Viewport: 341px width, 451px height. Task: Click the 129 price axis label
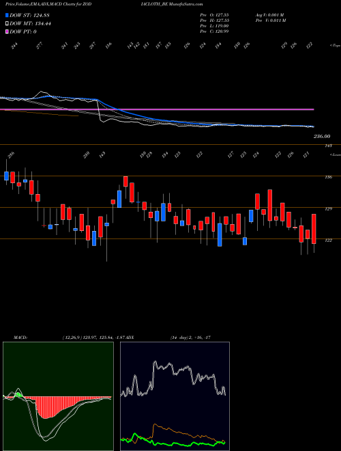tap(328, 209)
